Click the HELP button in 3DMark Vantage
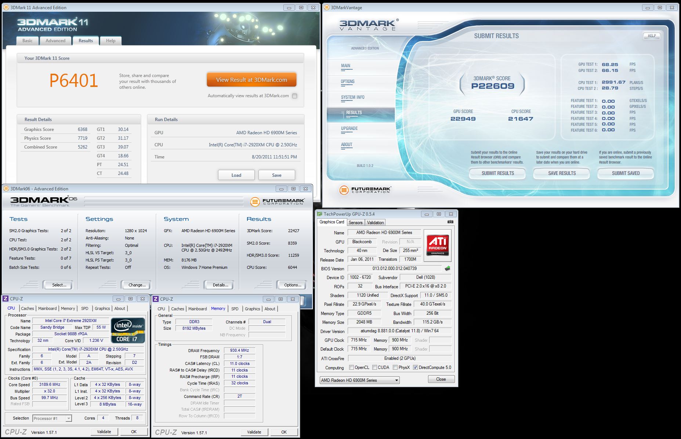The width and height of the screenshot is (681, 439). pos(652,36)
